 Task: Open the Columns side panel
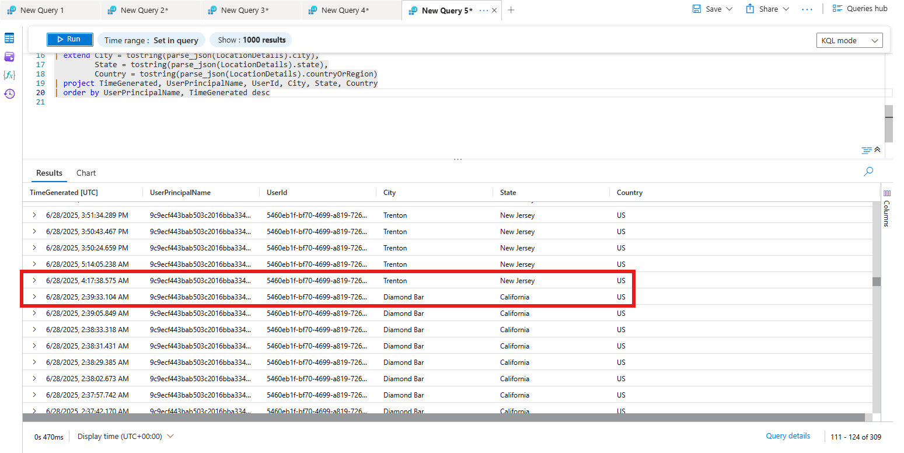tap(886, 208)
